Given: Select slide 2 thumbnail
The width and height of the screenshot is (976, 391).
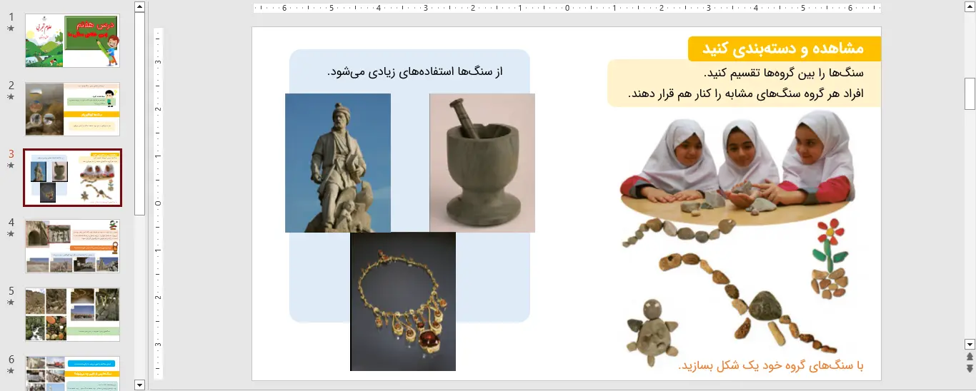Looking at the screenshot, I should [72, 109].
